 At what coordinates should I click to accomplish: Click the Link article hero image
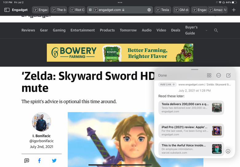click(111, 139)
